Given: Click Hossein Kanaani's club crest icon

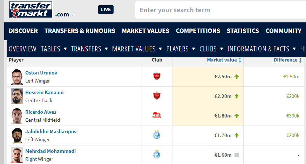Looking at the screenshot, I should (x=157, y=95).
